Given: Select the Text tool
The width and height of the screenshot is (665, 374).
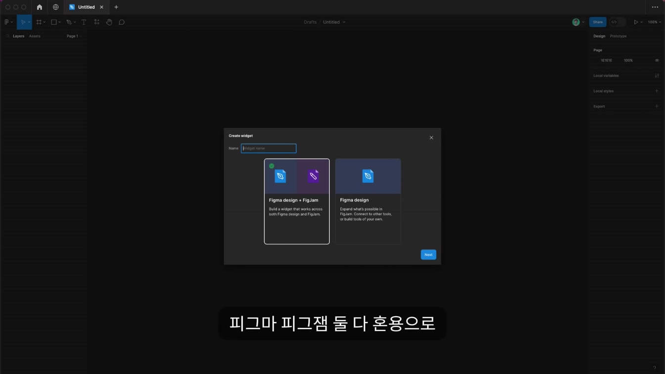Looking at the screenshot, I should (84, 22).
